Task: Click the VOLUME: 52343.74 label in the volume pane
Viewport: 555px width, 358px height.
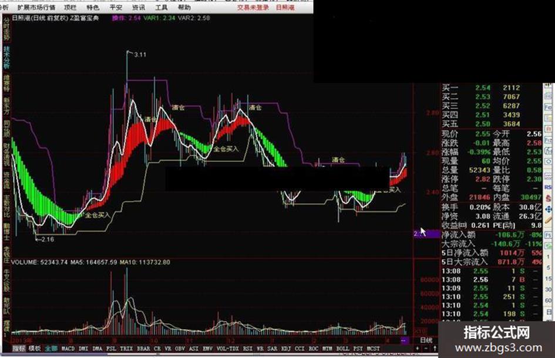Action: [x=40, y=262]
